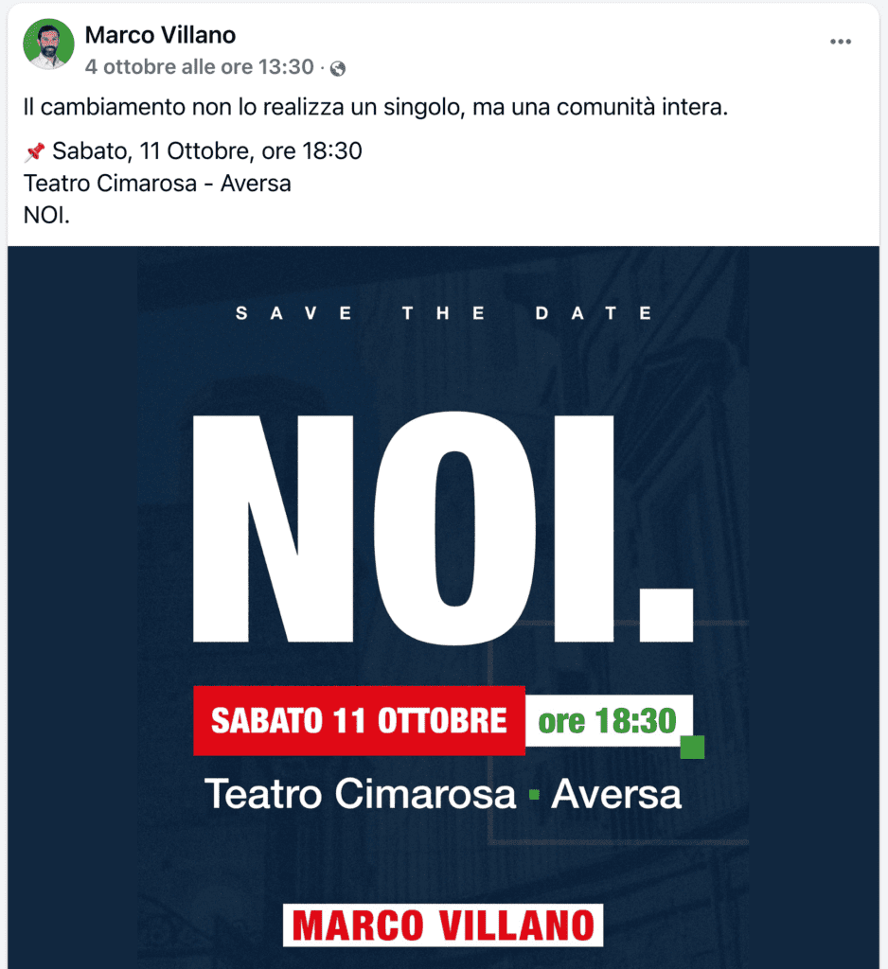The height and width of the screenshot is (969, 888).
Task: Click the "Teatro Cimarosa - Aversa" caption line
Action: pos(157,184)
